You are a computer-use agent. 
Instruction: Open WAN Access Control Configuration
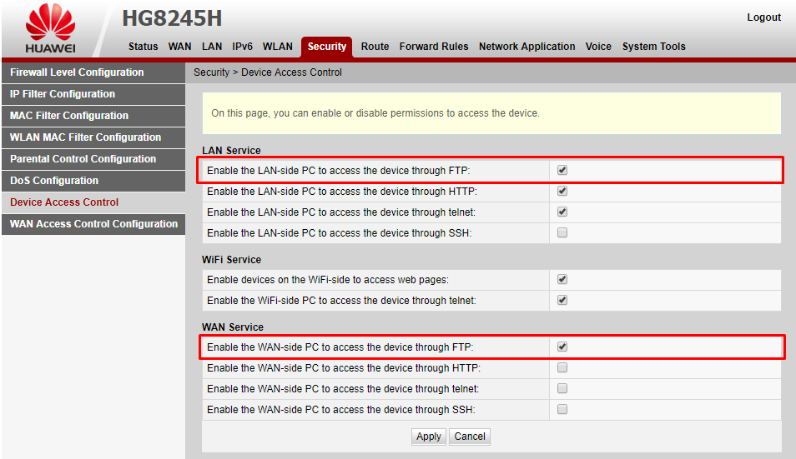(93, 224)
